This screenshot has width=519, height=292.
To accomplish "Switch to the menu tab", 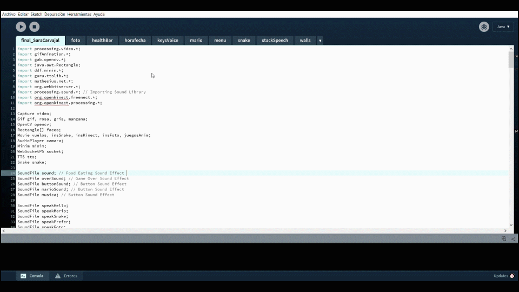I will [220, 41].
